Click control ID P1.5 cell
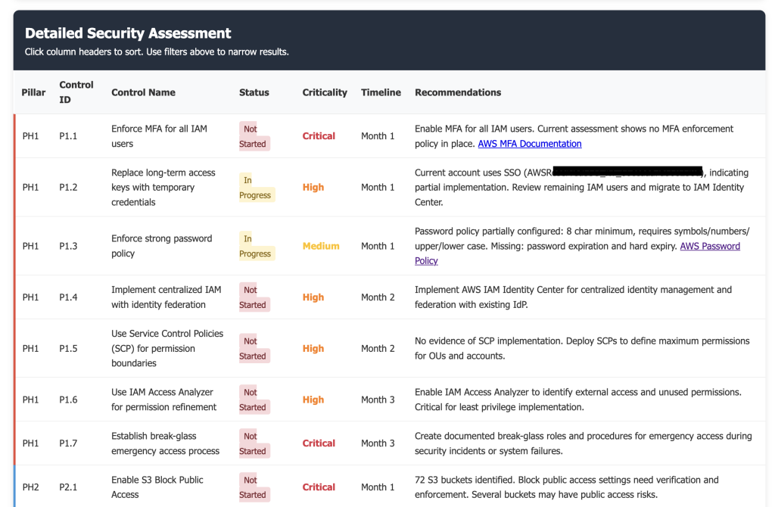This screenshot has width=775, height=507. pos(70,349)
